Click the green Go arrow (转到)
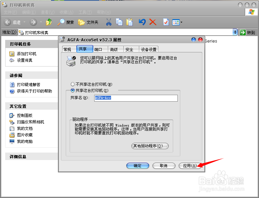The width and height of the screenshot is (259, 198). (243, 32)
